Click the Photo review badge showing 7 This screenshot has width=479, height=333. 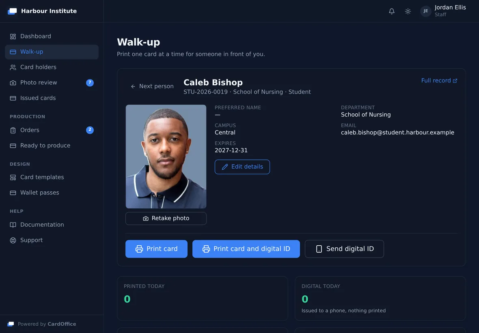(90, 82)
